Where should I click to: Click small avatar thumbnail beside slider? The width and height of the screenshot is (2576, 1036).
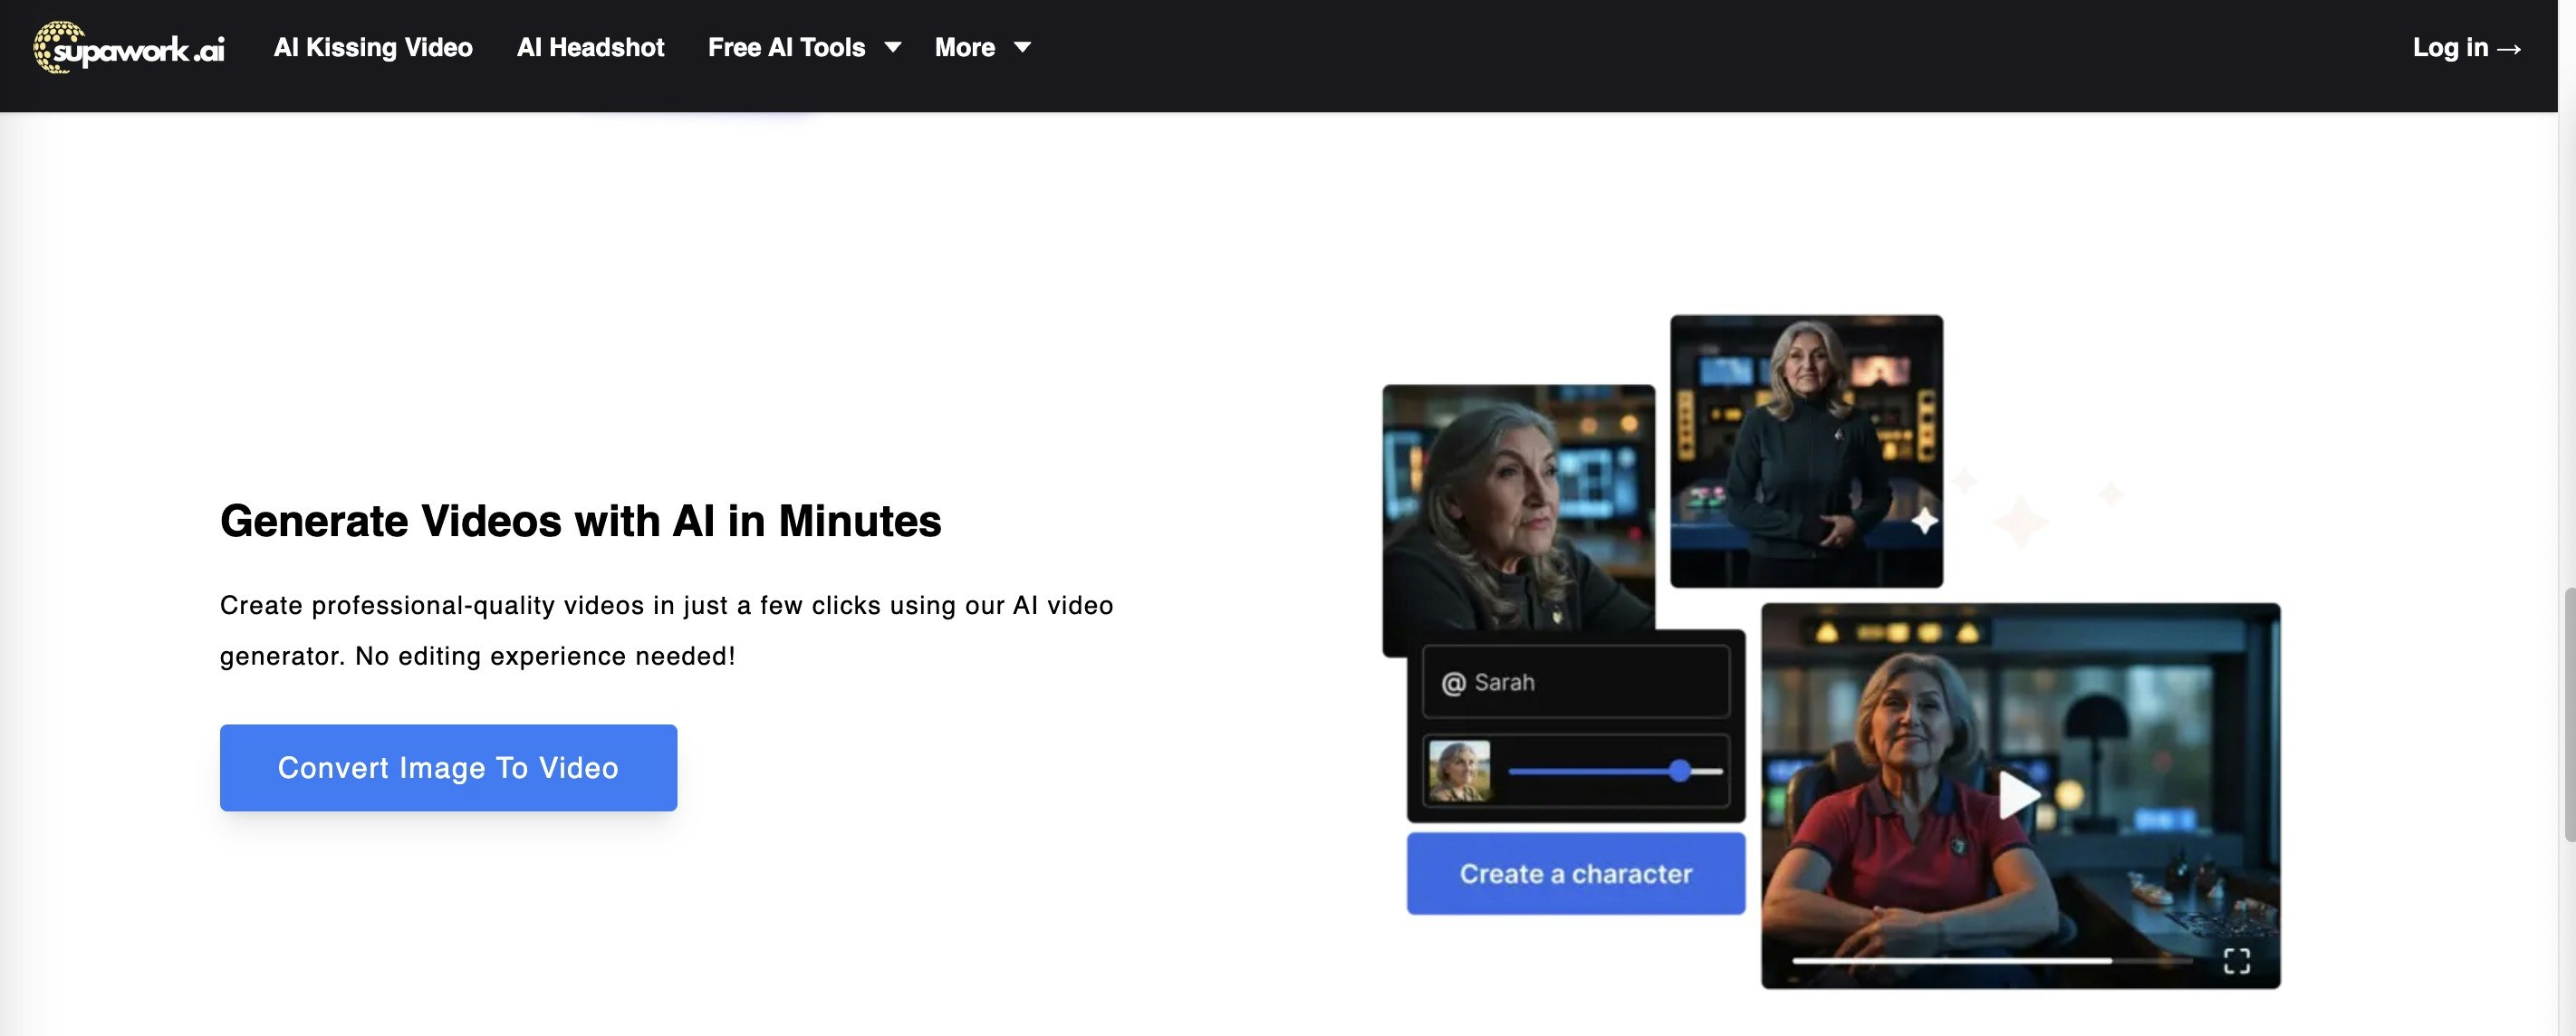pyautogui.click(x=1459, y=771)
